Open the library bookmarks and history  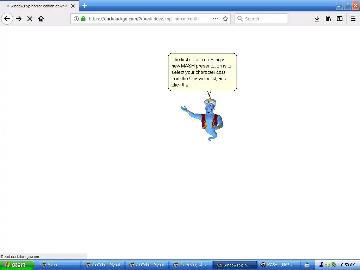tap(328, 19)
